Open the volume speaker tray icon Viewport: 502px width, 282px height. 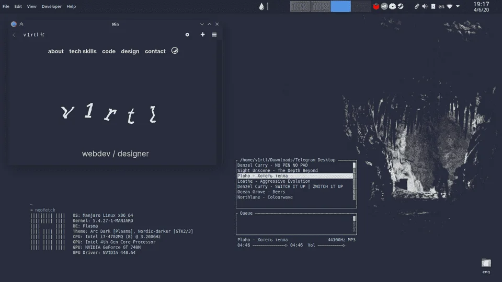pyautogui.click(x=425, y=6)
